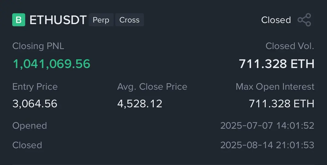
Task: Click the 3,064.56 entry price value
Action: 35,103
